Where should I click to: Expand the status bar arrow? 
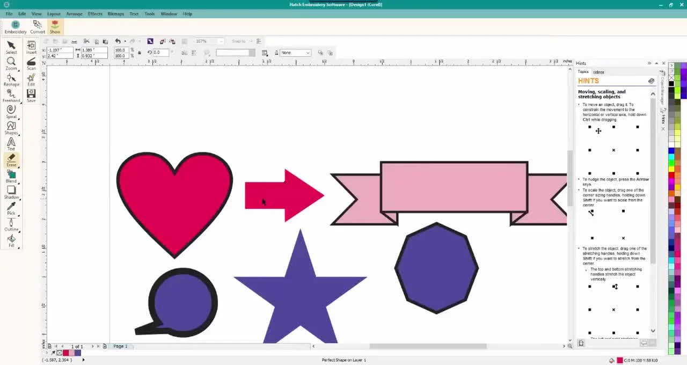pos(83,360)
